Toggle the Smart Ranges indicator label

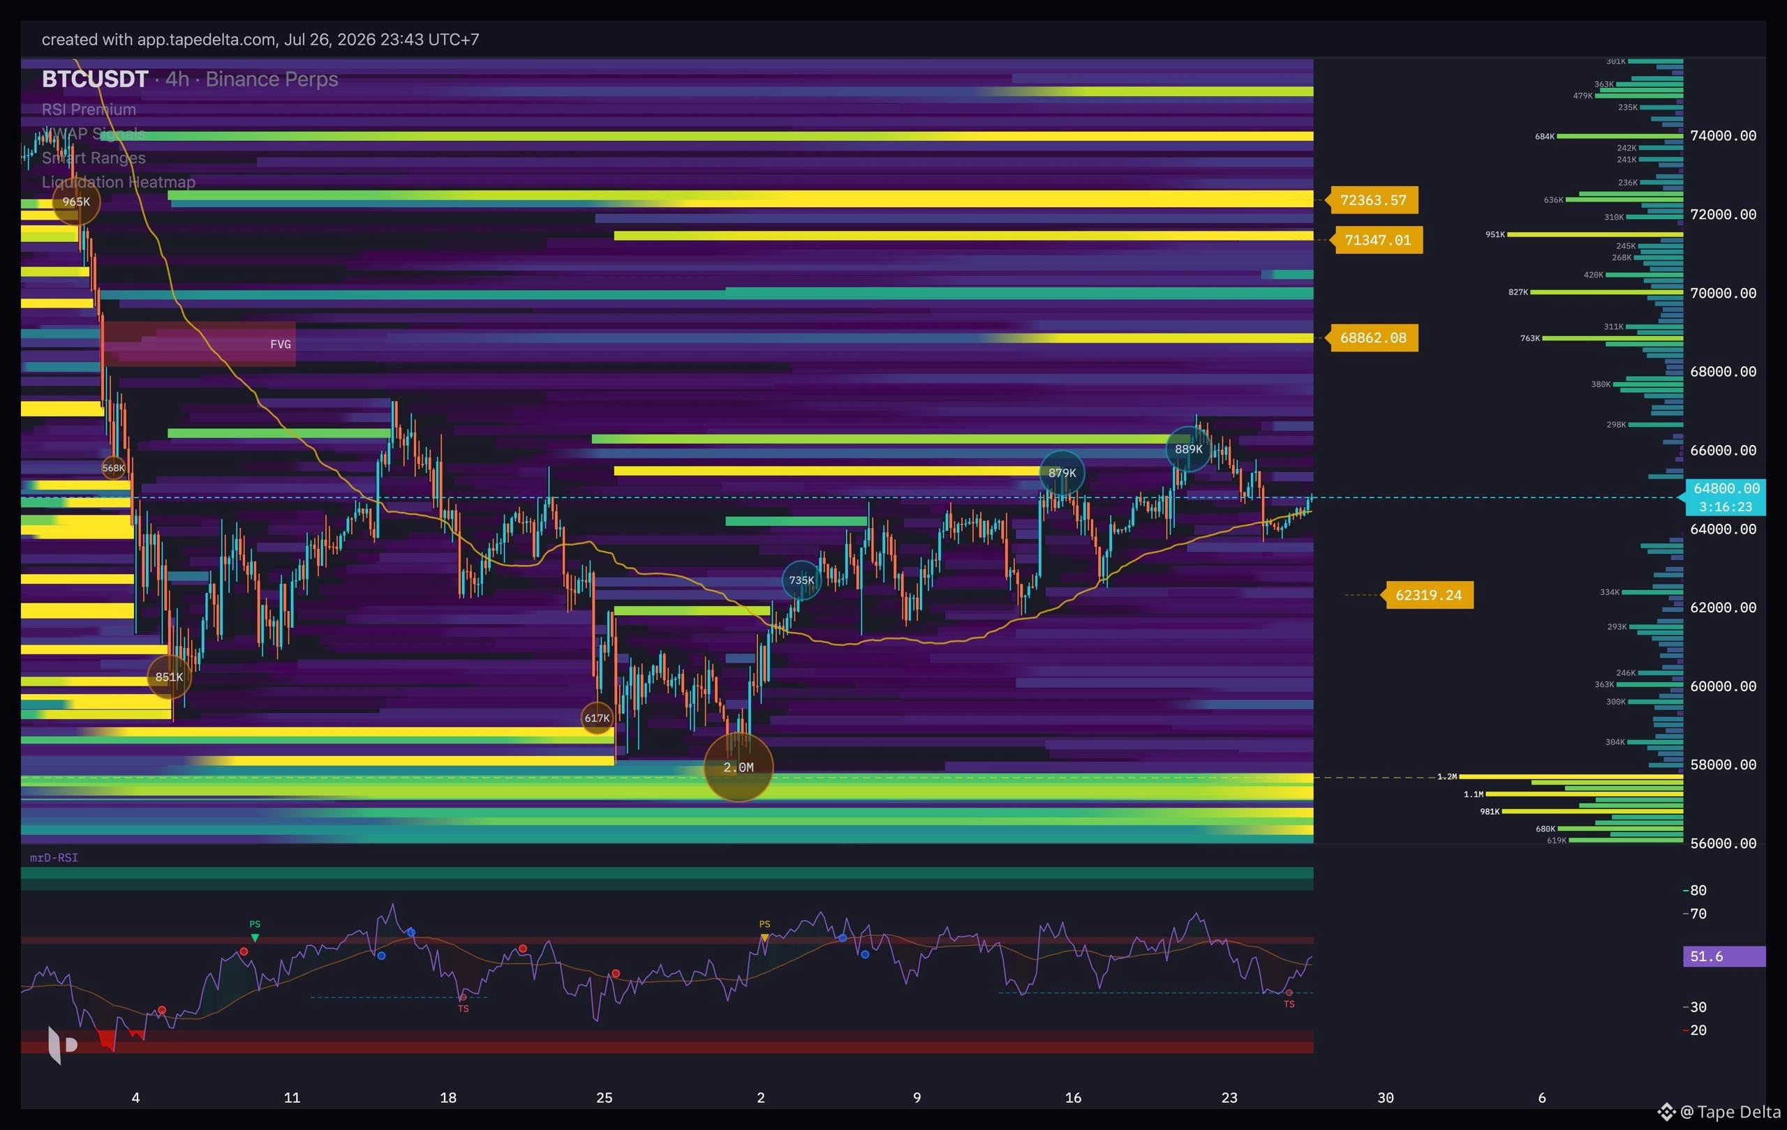[94, 158]
